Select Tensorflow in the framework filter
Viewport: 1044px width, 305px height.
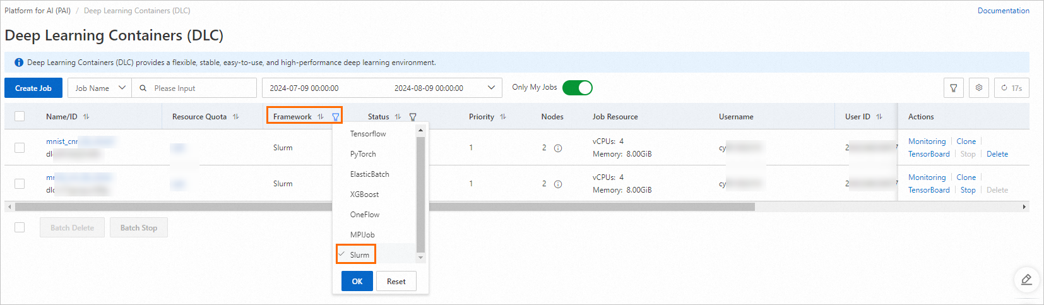point(368,134)
